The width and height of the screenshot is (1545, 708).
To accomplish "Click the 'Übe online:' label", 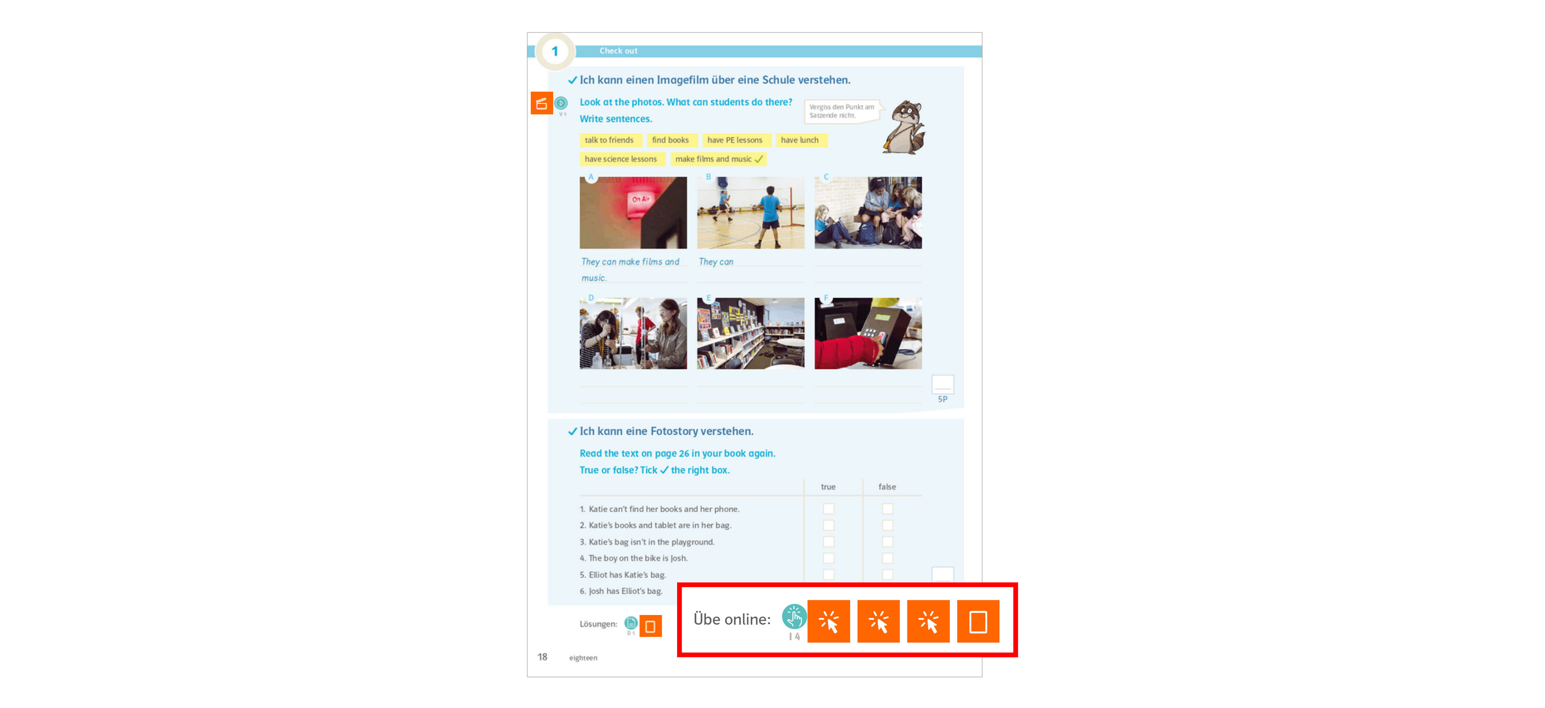I will [732, 619].
